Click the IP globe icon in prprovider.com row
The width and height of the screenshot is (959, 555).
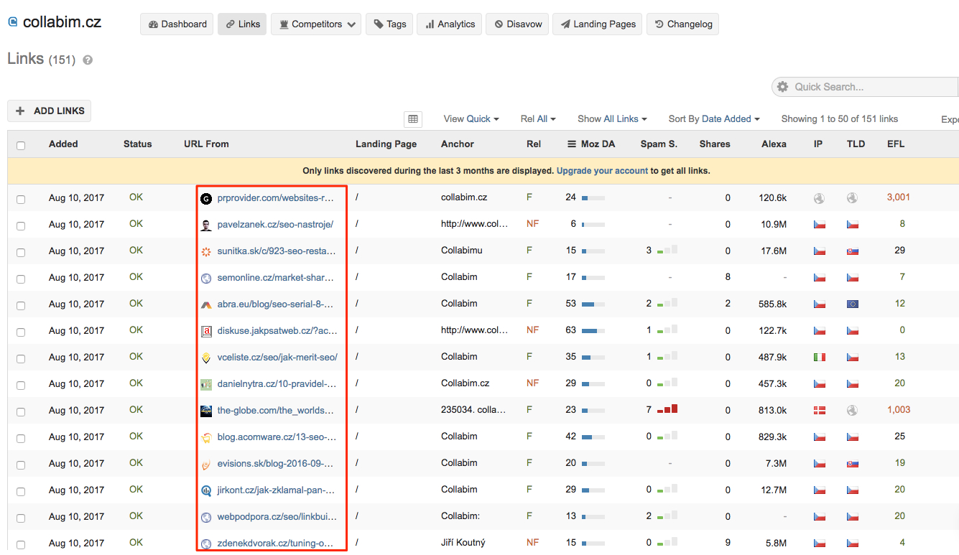point(819,198)
